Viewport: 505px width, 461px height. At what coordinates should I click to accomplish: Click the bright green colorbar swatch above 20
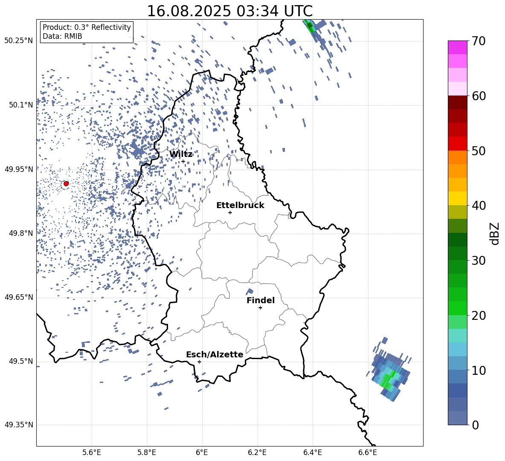[457, 308]
